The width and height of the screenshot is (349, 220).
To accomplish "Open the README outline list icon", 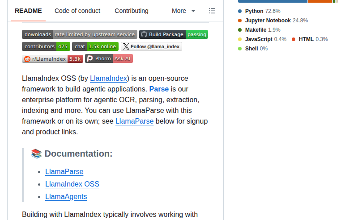I will point(212,11).
